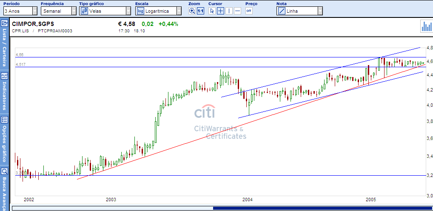
Task: Click the price € 4,58
Action: [126, 24]
